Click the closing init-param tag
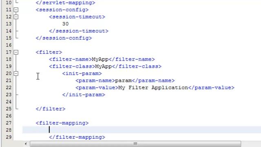This screenshot has height=147, width=261. coord(84,95)
